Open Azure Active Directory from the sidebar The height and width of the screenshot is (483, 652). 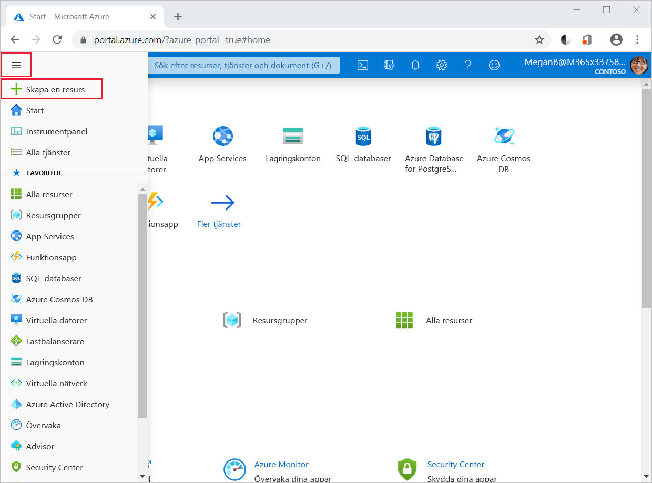(x=67, y=404)
